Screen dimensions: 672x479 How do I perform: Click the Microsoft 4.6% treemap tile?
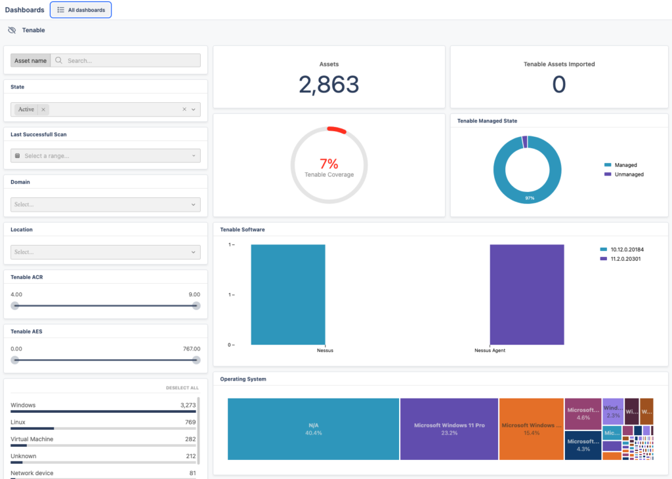point(583,414)
